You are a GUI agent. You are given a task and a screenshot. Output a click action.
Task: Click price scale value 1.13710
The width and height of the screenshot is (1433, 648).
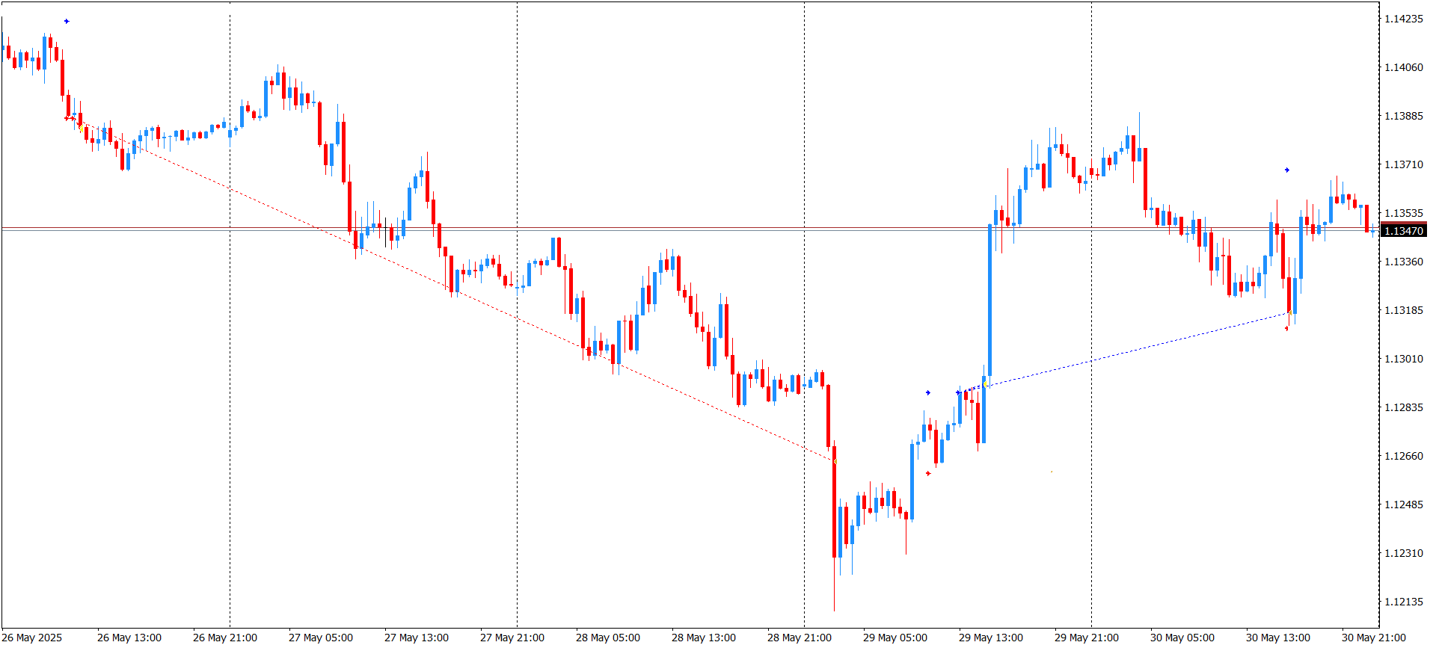[1404, 164]
